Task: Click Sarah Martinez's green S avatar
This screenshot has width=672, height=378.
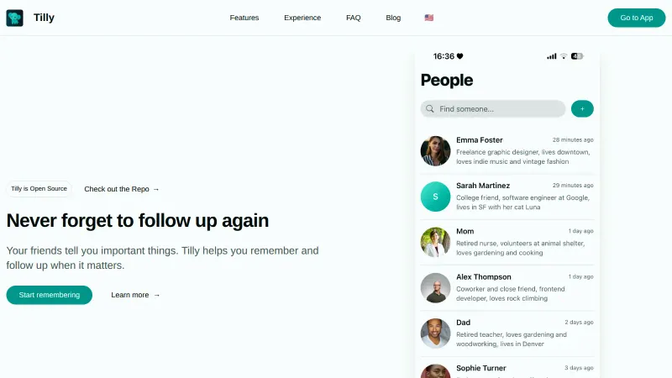Action: [435, 197]
